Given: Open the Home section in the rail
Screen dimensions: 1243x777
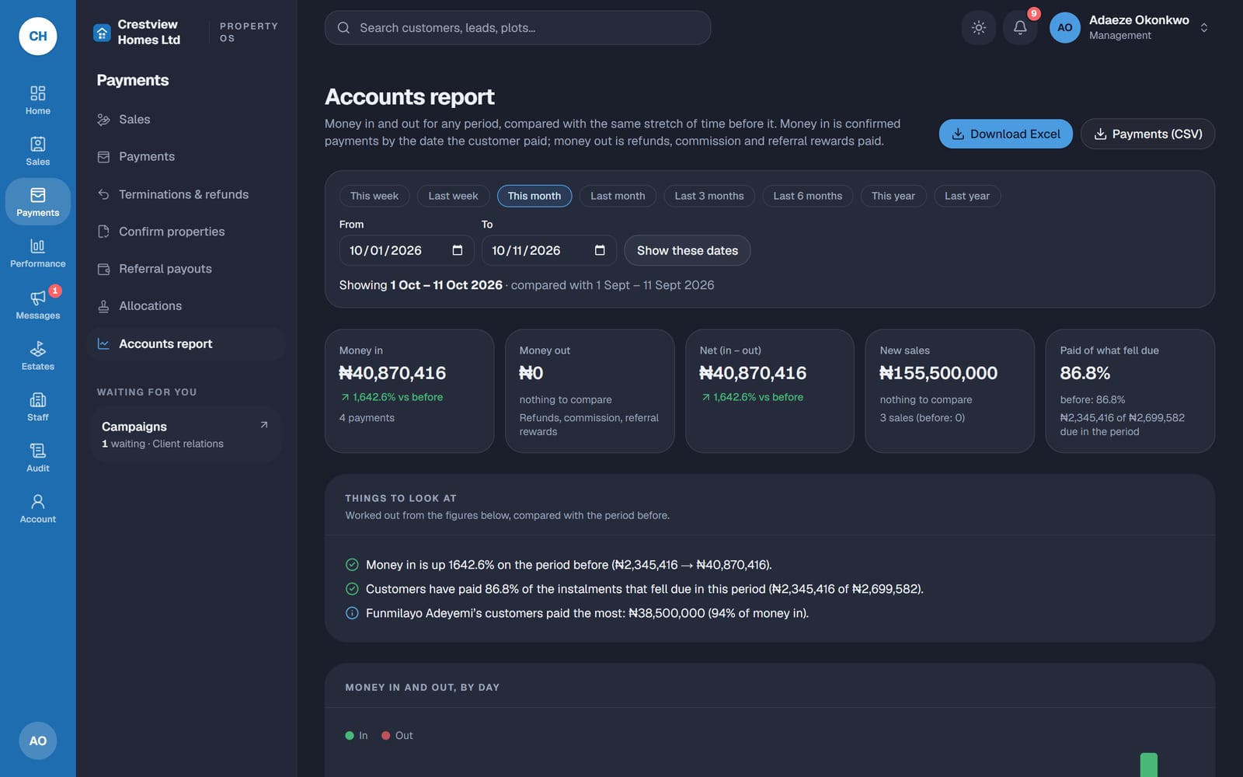Looking at the screenshot, I should pos(37,101).
